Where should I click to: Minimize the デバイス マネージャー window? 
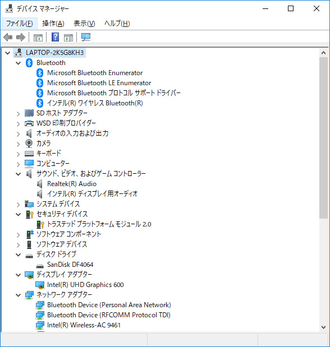point(265,8)
